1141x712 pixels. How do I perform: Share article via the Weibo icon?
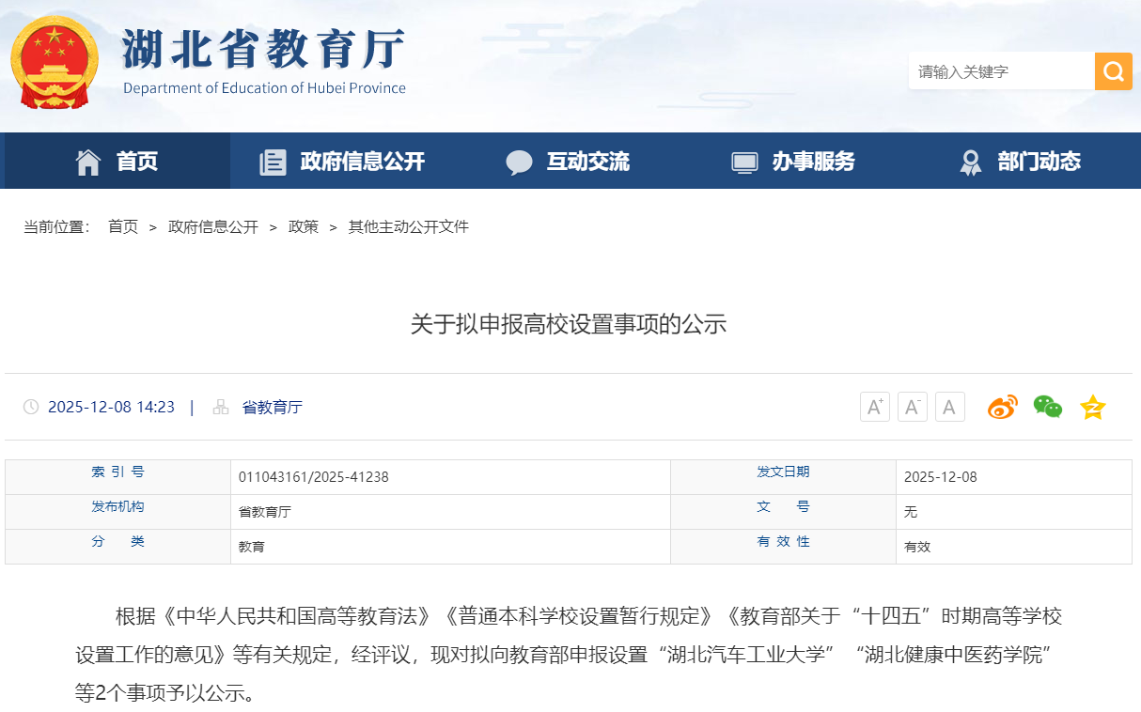(1002, 407)
